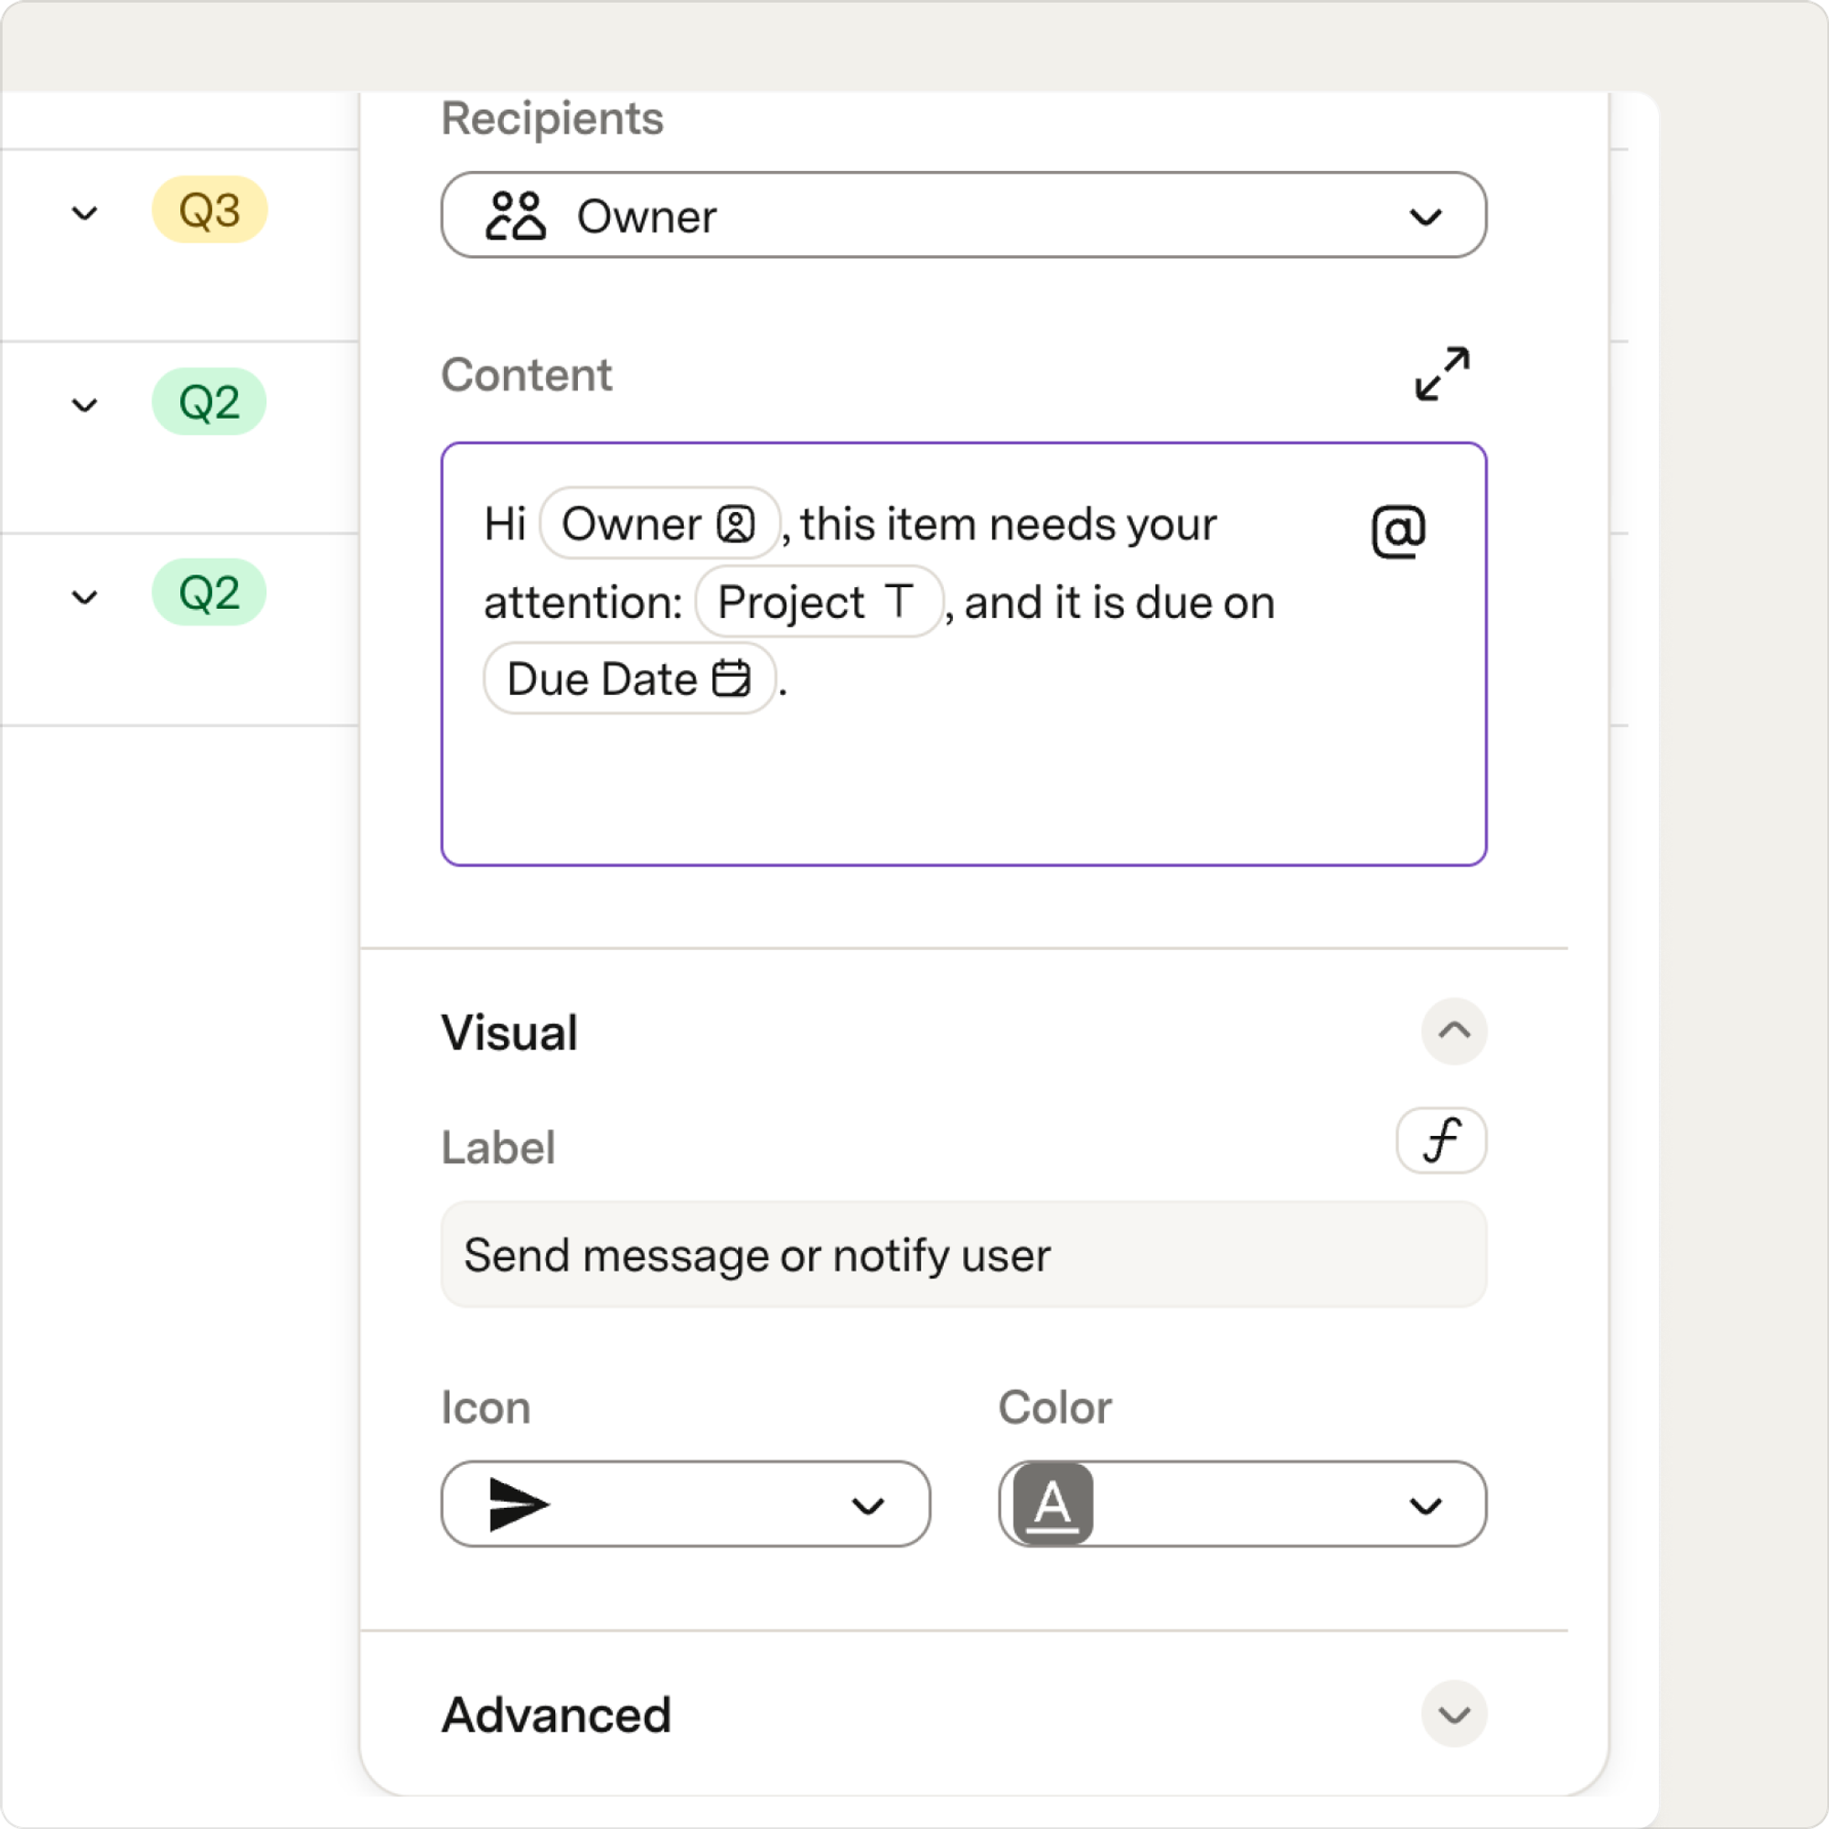Expand the Q3 row chevron
Screen dimensions: 1829x1829
[x=85, y=213]
